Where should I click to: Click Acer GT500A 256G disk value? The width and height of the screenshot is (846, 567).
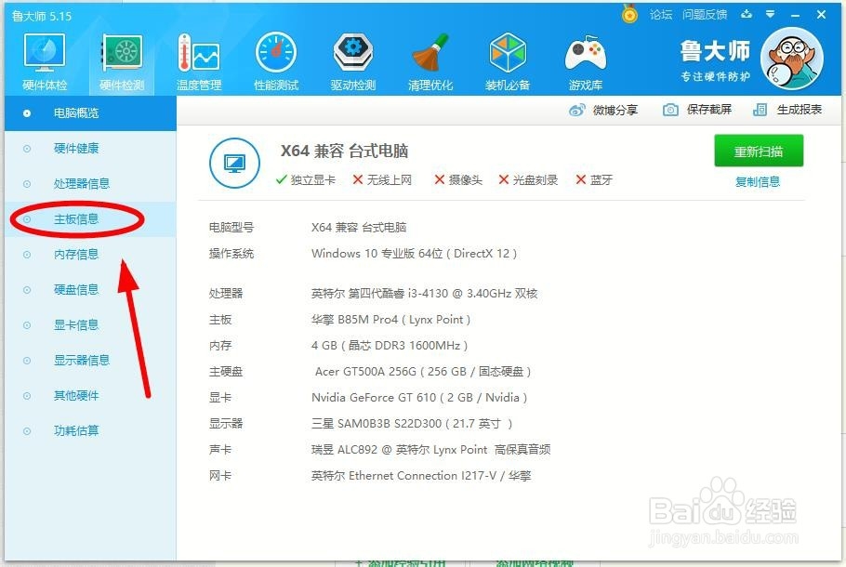(x=423, y=372)
